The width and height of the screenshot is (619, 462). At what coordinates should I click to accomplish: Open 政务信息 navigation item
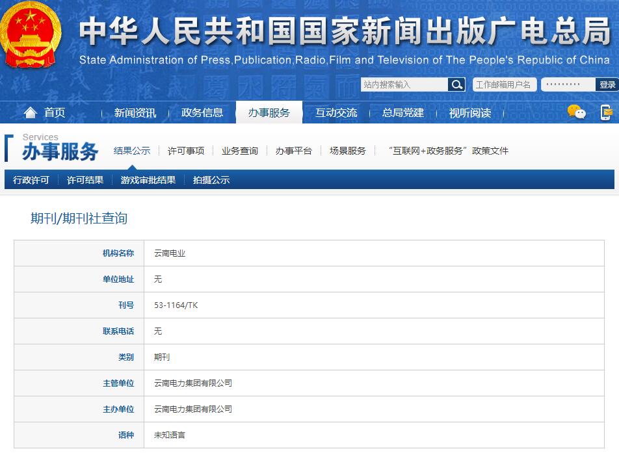coord(202,113)
